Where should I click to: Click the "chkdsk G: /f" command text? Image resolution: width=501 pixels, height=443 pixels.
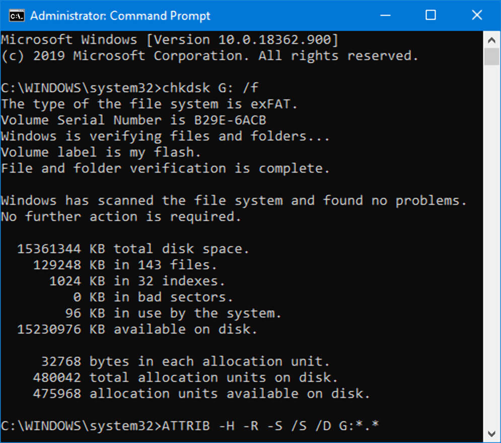(210, 88)
